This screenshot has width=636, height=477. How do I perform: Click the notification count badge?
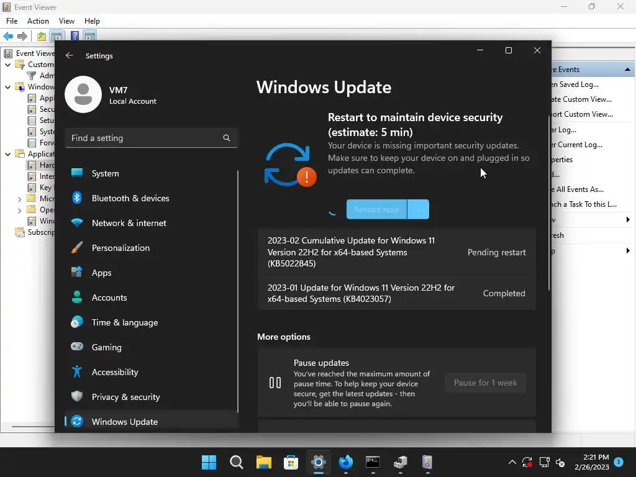(x=619, y=461)
